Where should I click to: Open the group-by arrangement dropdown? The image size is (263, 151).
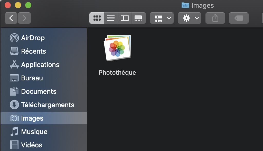pyautogui.click(x=162, y=18)
